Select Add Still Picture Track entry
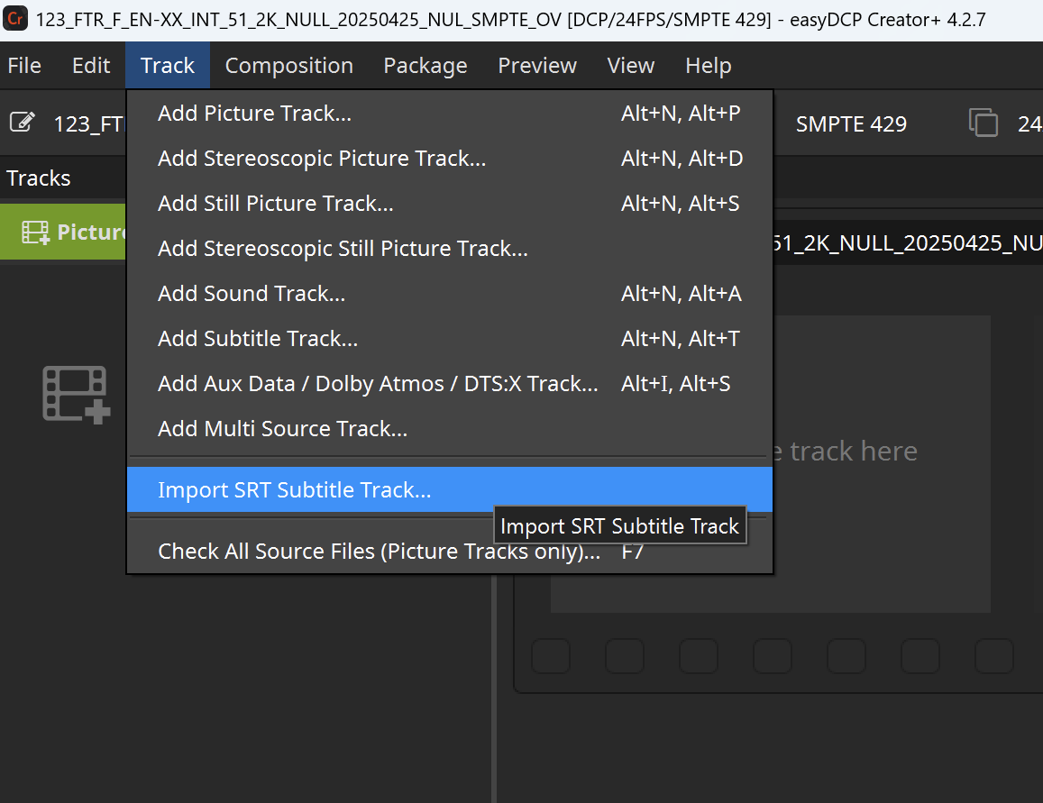Screen dimensions: 1043x803 (x=275, y=204)
